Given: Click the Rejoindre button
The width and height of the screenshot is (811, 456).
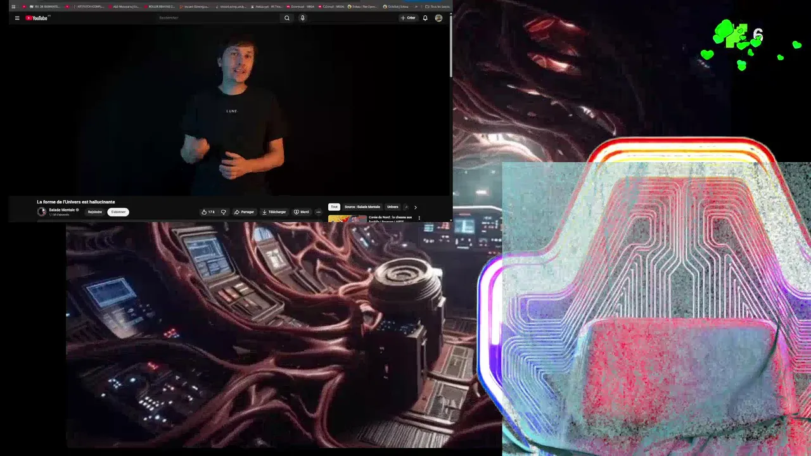Looking at the screenshot, I should point(95,212).
